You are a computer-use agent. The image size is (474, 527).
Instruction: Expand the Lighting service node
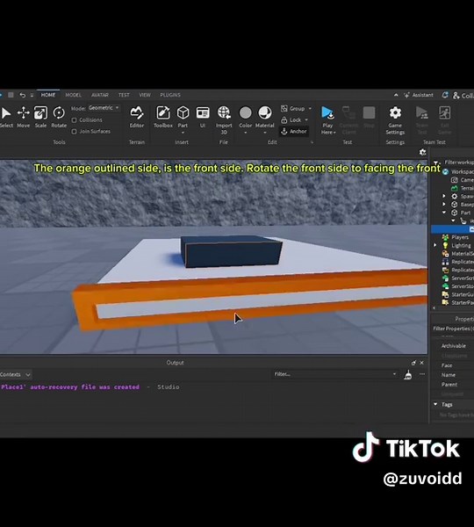[435, 245]
